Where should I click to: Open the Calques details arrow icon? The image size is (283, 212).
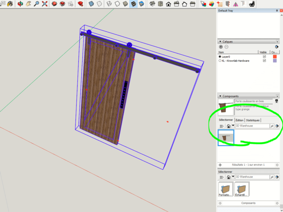click(277, 47)
